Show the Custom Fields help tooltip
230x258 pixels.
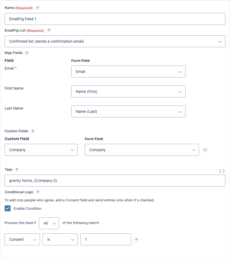point(33,131)
